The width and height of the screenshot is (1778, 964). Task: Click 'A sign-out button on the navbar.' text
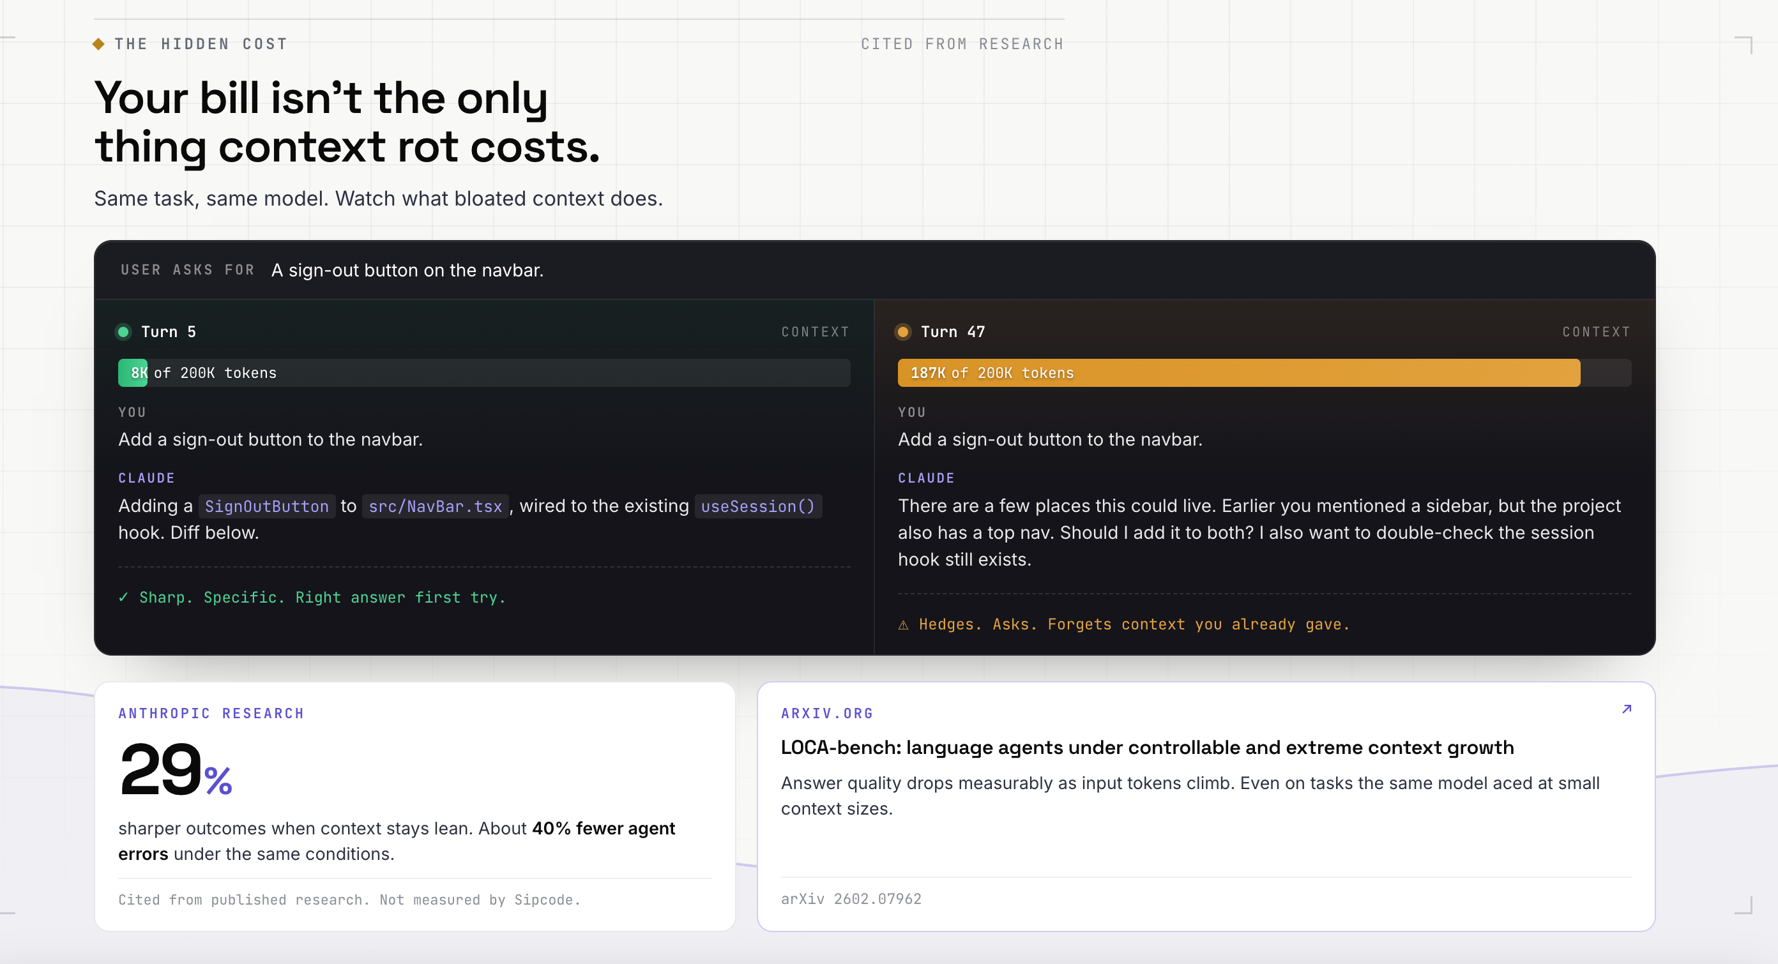[x=407, y=271]
